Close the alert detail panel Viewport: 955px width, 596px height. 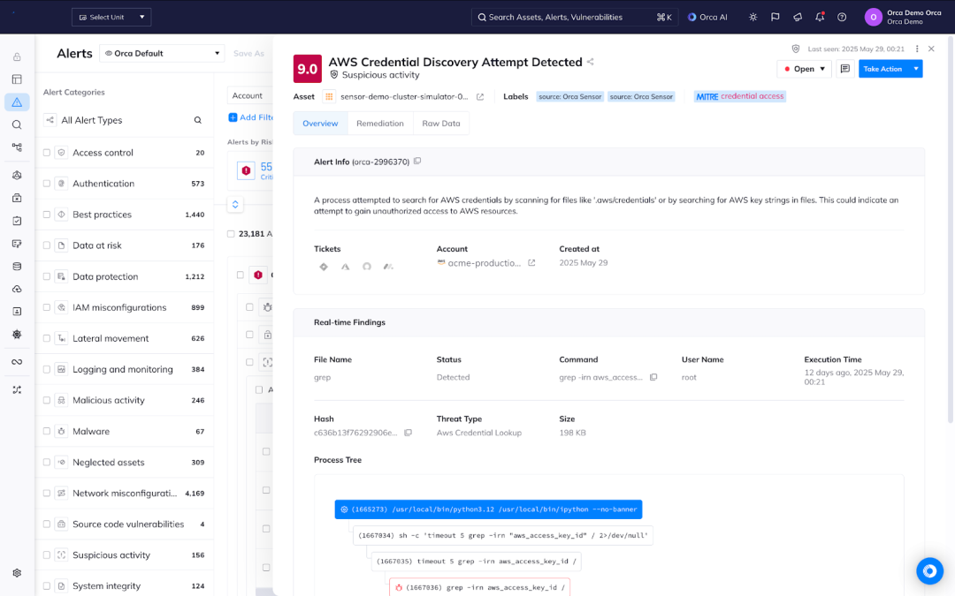coord(931,49)
